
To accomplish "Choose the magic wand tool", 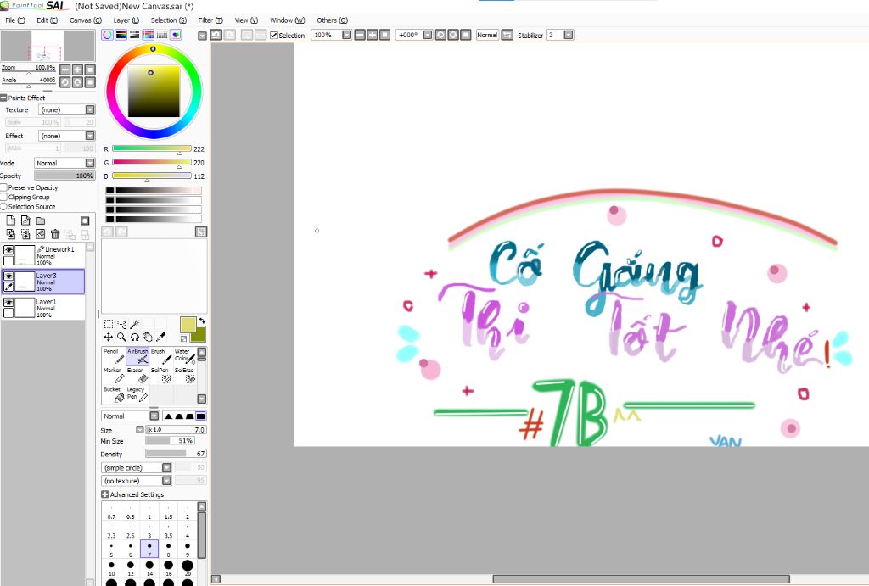I will [x=135, y=324].
